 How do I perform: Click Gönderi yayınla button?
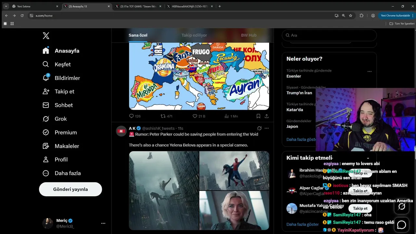tap(71, 189)
